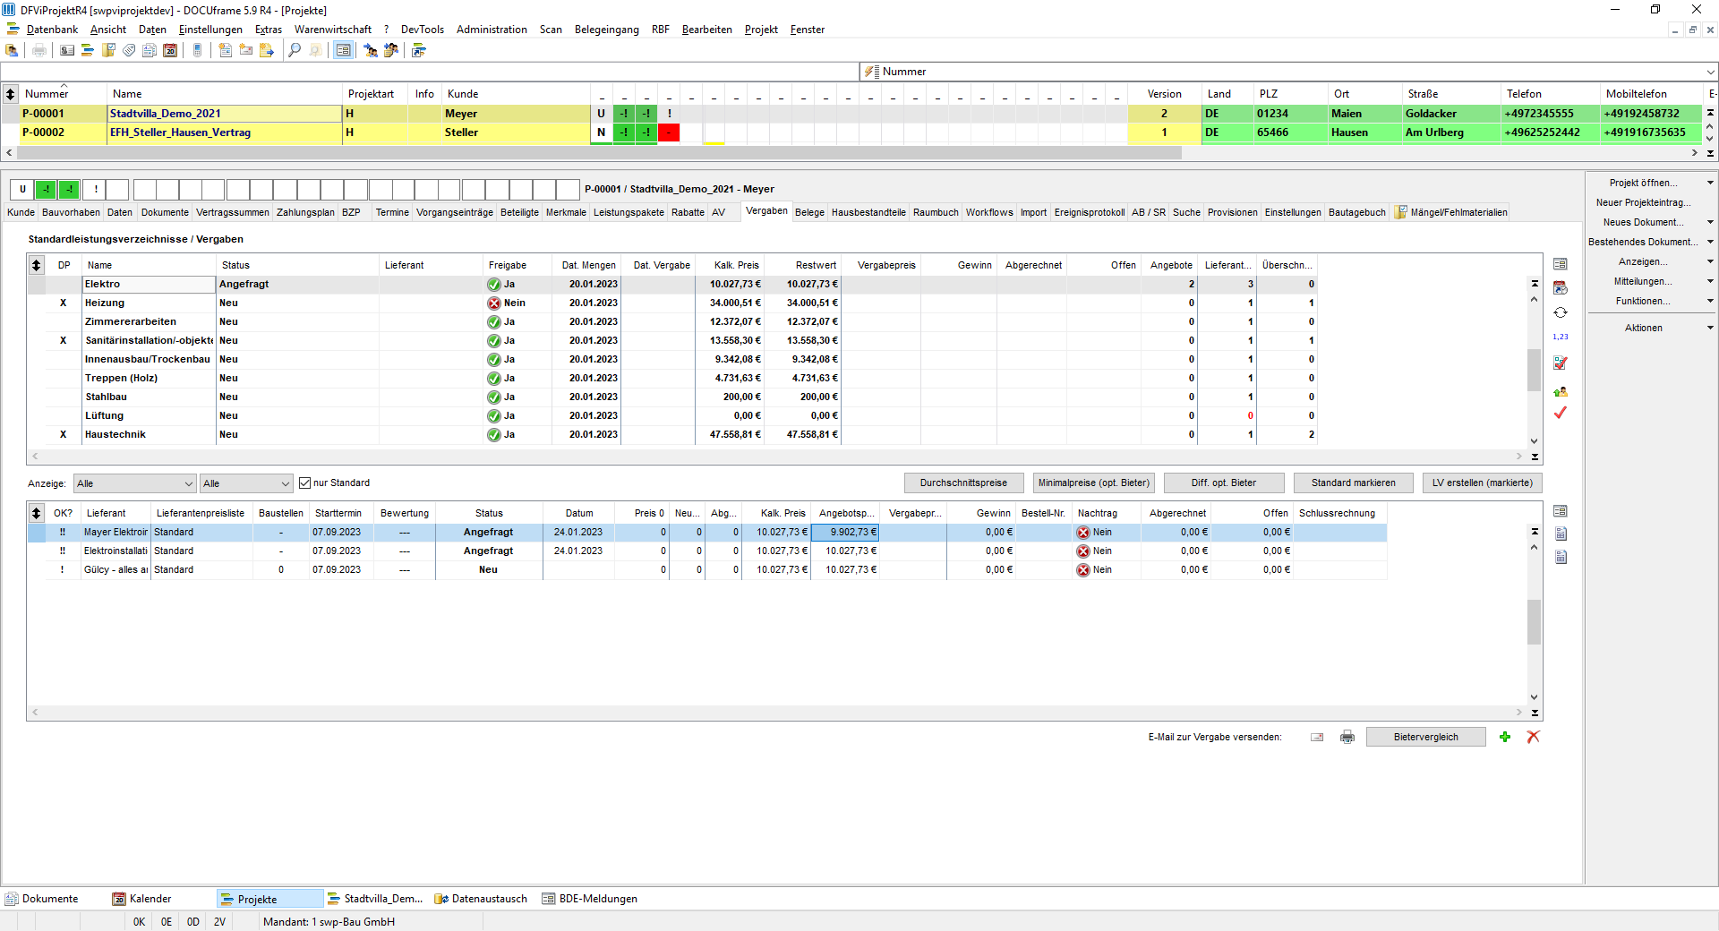Expand the 'Aktionen' dropdown

click(x=1710, y=328)
